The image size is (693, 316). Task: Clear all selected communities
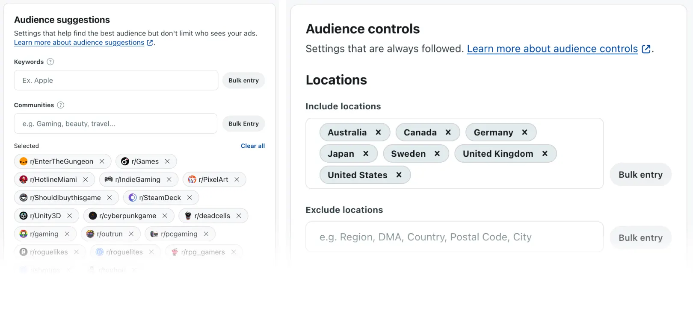click(x=253, y=146)
